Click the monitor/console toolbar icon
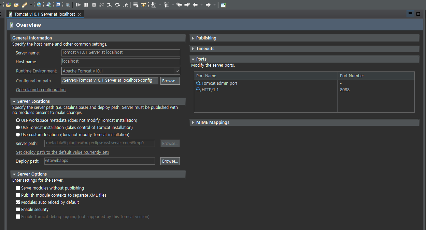 click(x=58, y=5)
